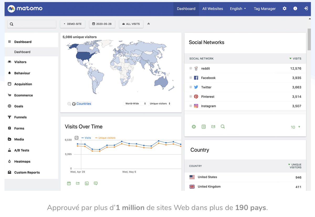315x217 pixels.
Task: Click the SOCIAL NETWORK column header
Action: click(x=202, y=59)
